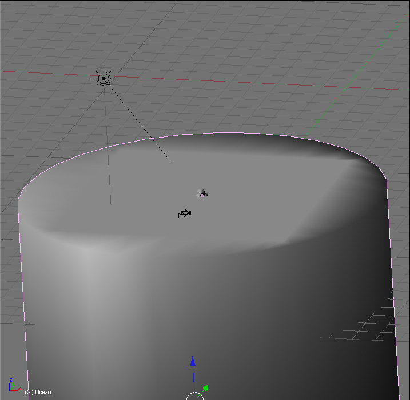Click the lower end of the dashed lamp line
The width and height of the screenshot is (410, 400).
(169, 160)
